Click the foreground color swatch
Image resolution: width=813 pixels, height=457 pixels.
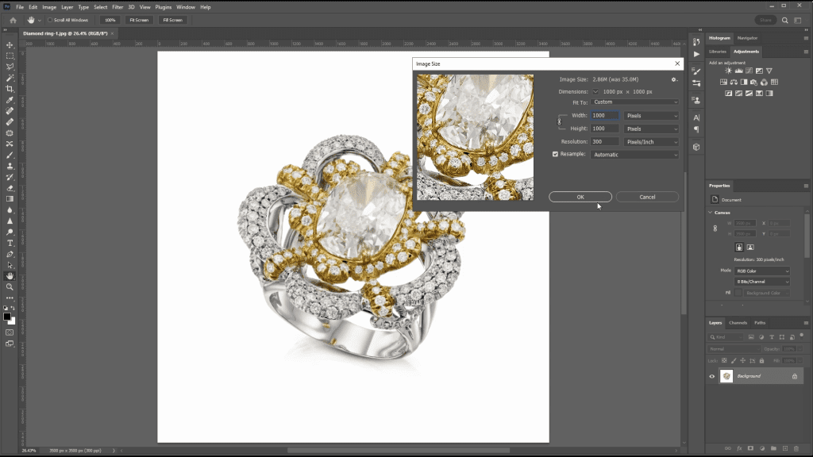6,317
